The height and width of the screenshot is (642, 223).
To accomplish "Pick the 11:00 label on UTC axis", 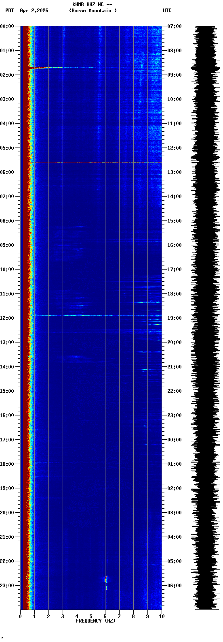I will [x=174, y=124].
